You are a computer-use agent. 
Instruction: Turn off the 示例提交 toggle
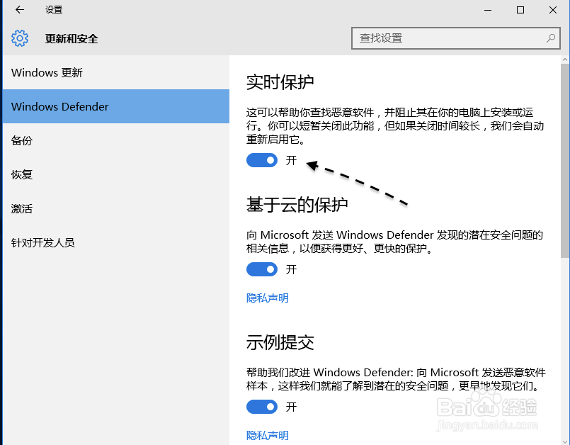point(262,407)
